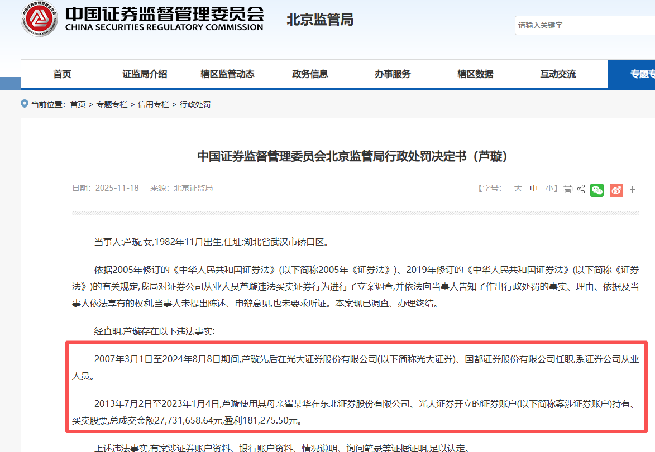Click the plus icon for more share options
This screenshot has height=452, width=655.
(x=633, y=190)
